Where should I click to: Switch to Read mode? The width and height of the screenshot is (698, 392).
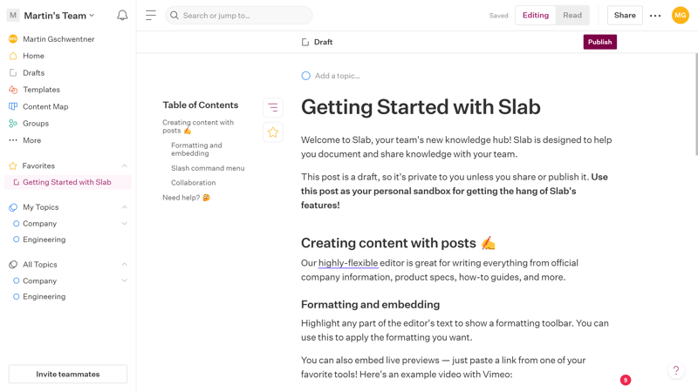pos(572,16)
